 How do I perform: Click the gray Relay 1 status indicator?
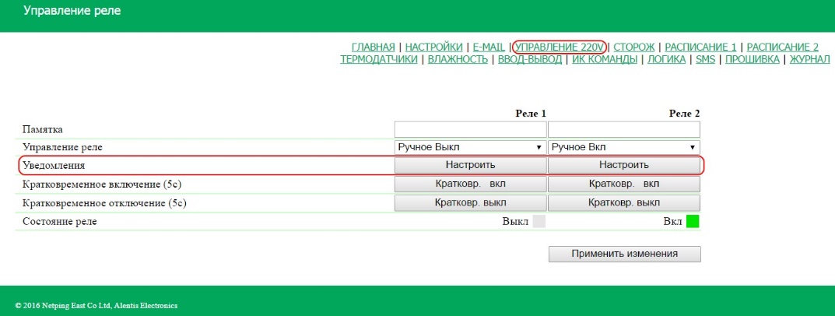click(x=539, y=222)
